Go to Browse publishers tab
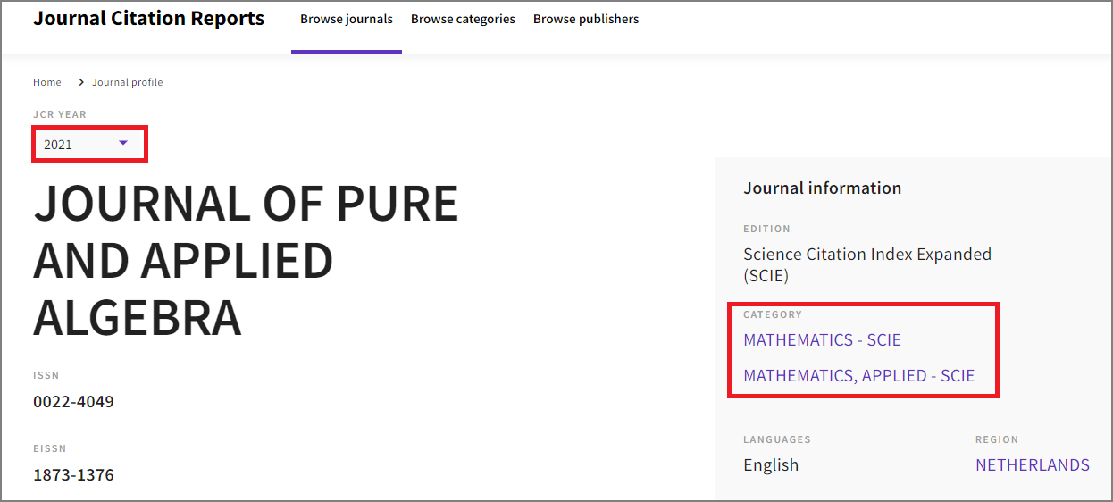Viewport: 1113px width, 502px height. tap(586, 19)
